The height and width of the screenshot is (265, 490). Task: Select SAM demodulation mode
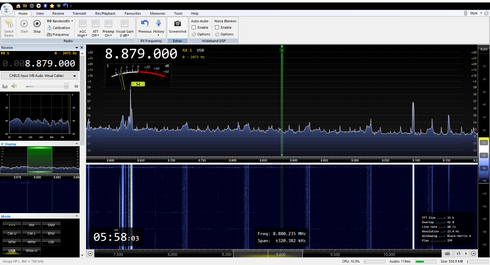[x=51, y=225]
